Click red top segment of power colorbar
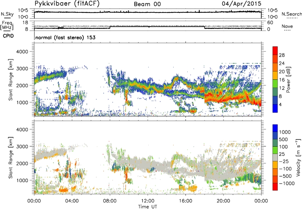Screen dimensions: 302x209 click(275, 51)
